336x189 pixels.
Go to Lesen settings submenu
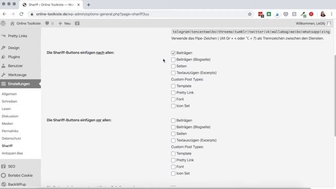pos(6,109)
